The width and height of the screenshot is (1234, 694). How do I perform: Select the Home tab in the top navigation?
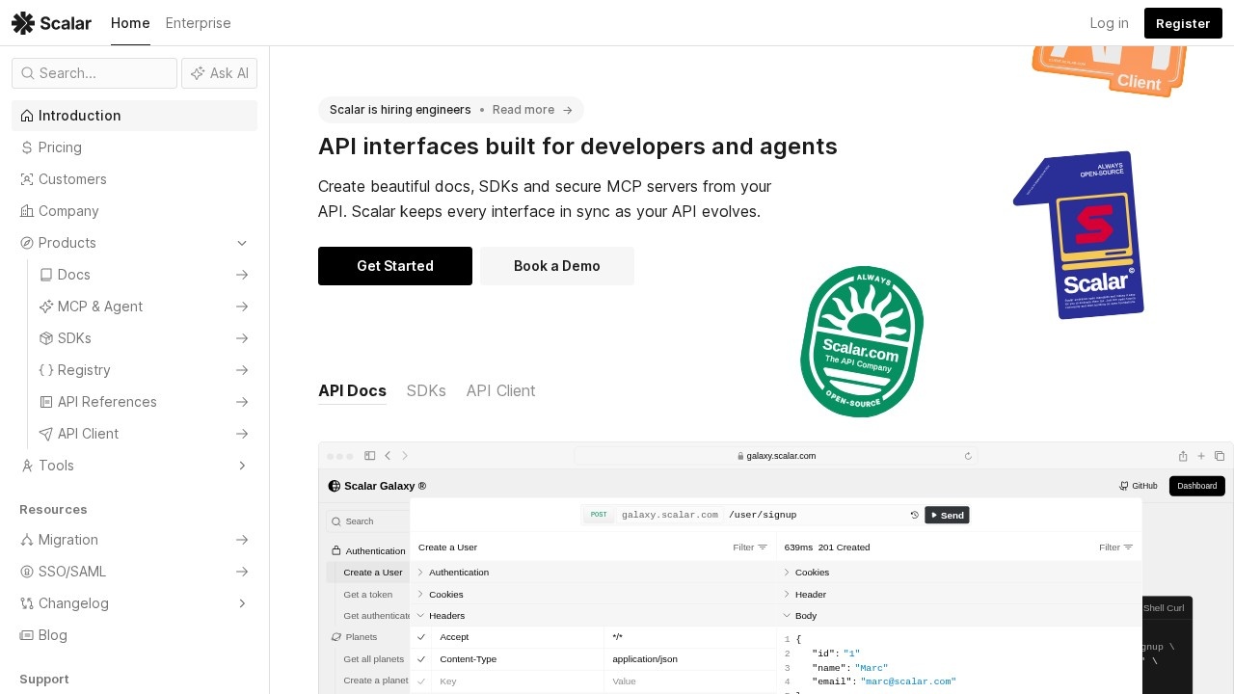pyautogui.click(x=130, y=23)
